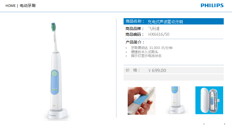Click the product code HX6616/50
Viewport: 232px width, 126px height.
click(x=159, y=34)
